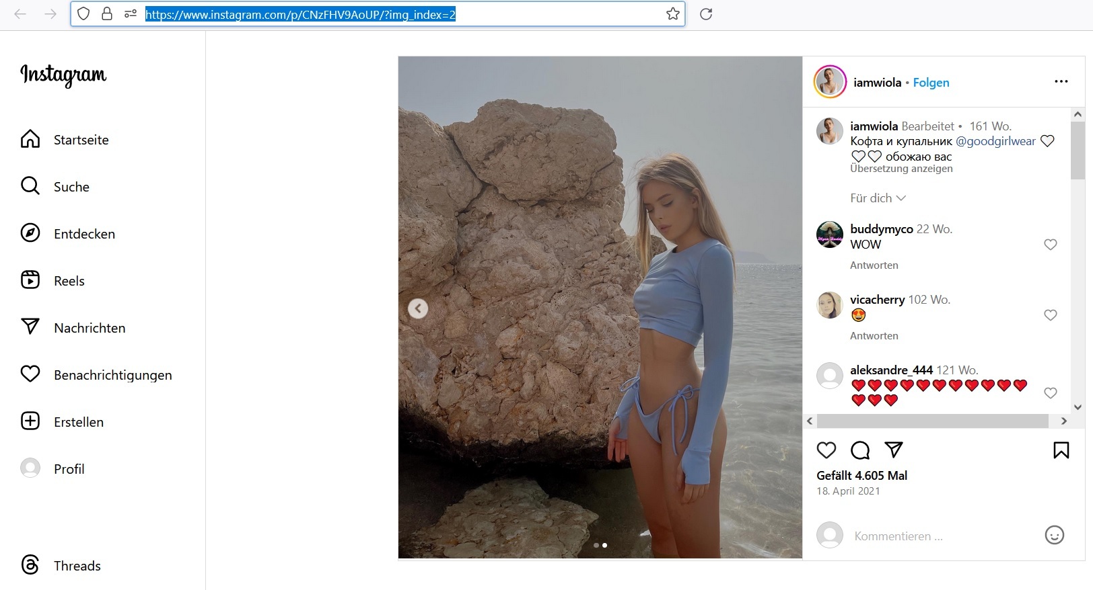
Task: Open more options three dots menu
Action: [1061, 81]
